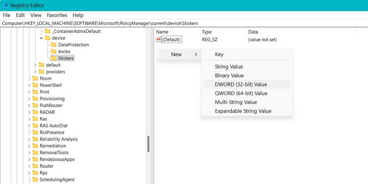The image size is (368, 184).
Task: Select the Reliability Analysis key label
Action: click(x=59, y=139)
